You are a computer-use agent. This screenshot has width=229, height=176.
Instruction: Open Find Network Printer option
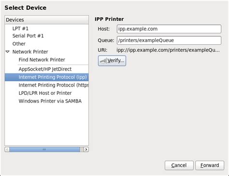coord(47,60)
